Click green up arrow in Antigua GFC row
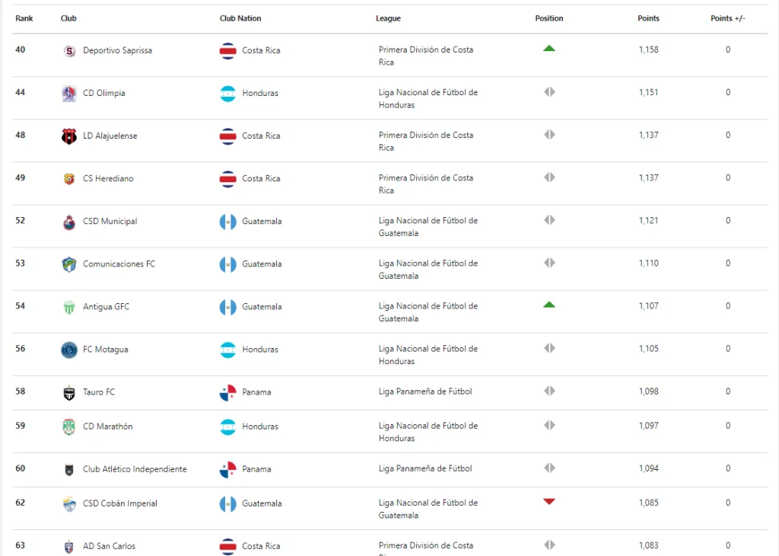The image size is (779, 556). [x=549, y=305]
